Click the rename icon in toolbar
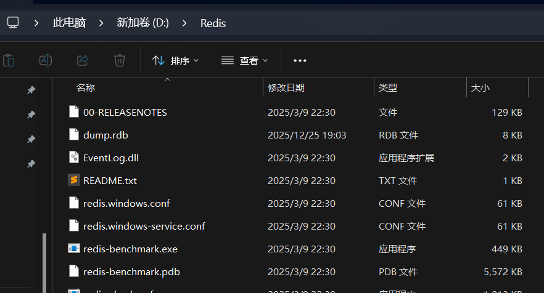The image size is (544, 293). tap(46, 60)
